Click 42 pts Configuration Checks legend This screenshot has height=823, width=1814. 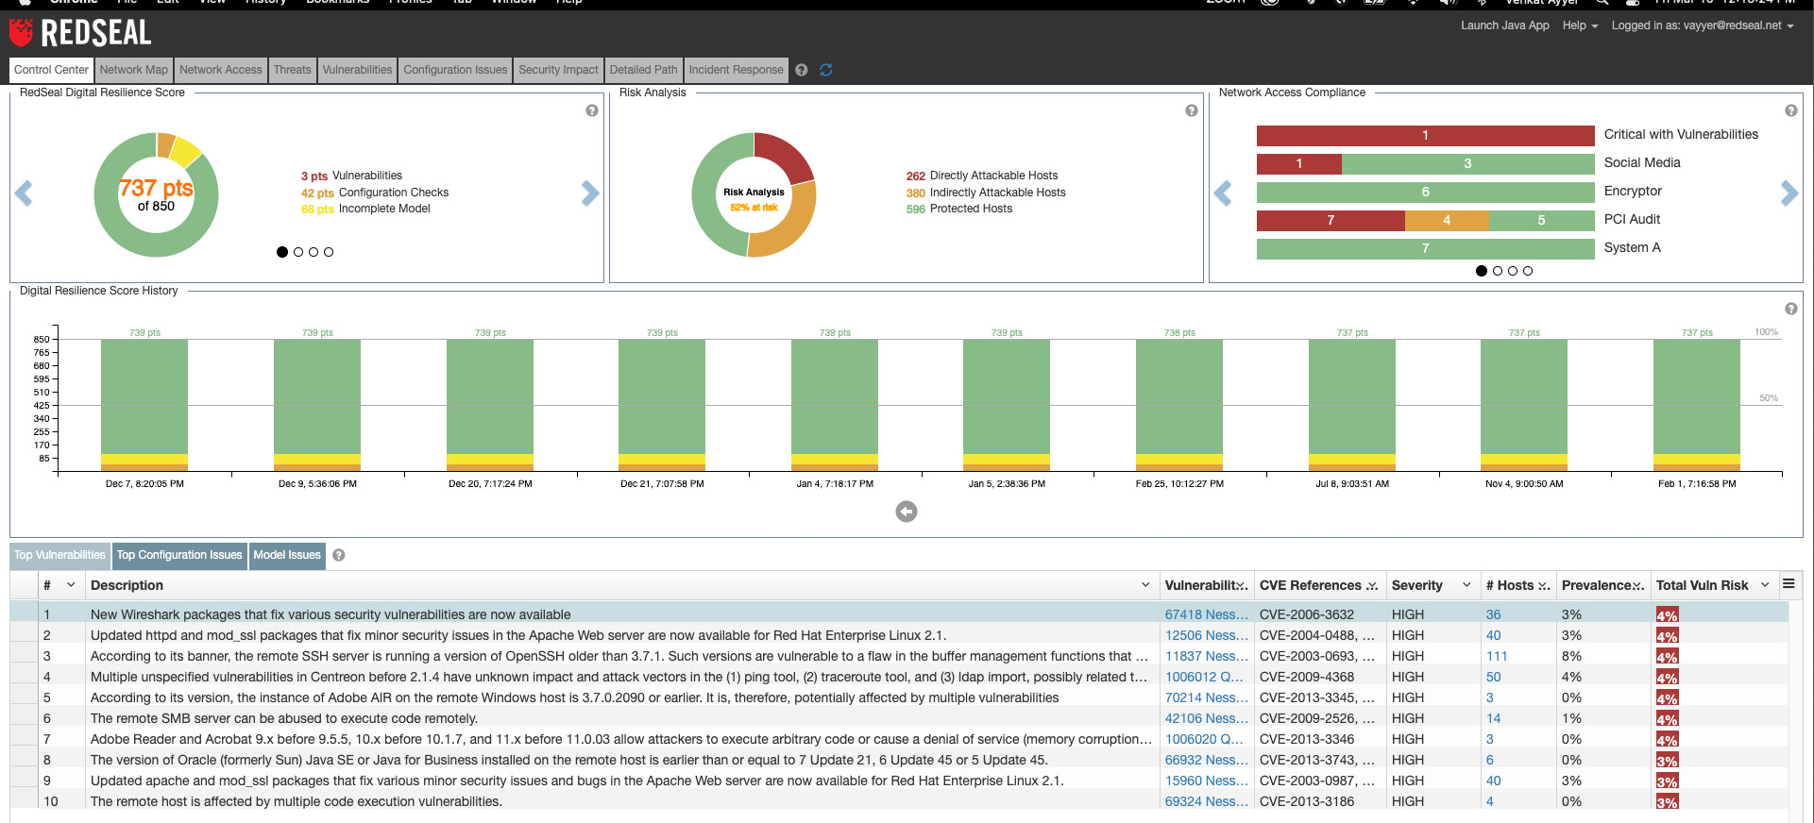pos(375,193)
